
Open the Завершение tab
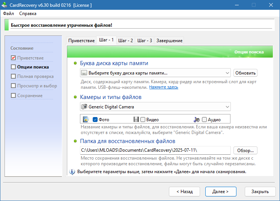(x=169, y=41)
